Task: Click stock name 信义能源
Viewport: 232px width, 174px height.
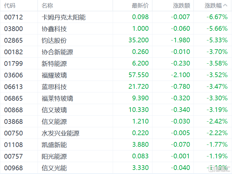Action: tap(54, 121)
